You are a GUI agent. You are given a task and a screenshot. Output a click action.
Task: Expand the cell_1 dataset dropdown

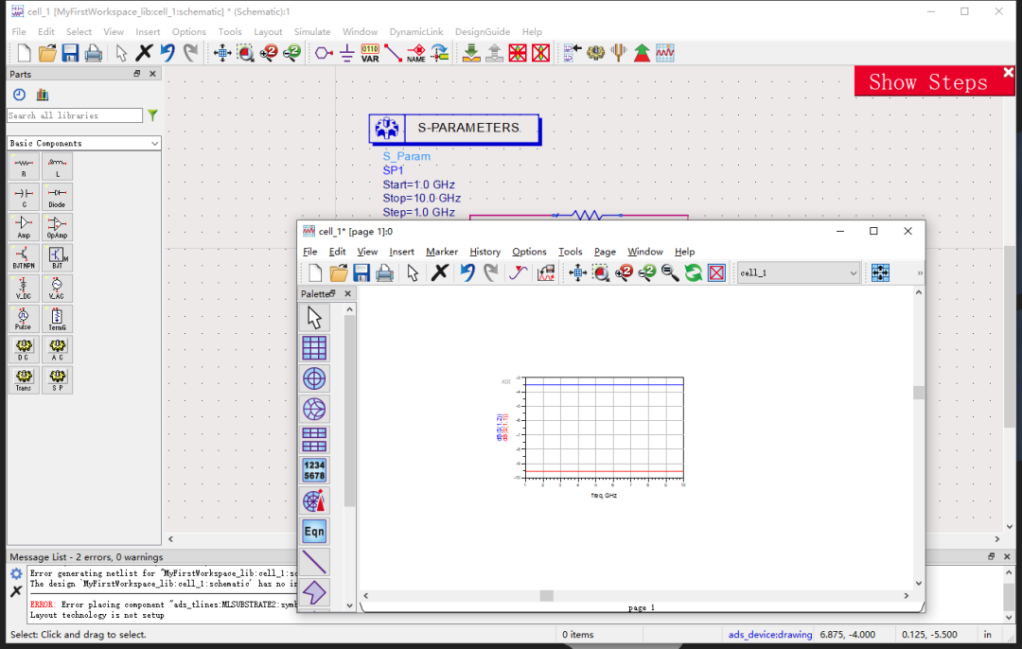tap(799, 273)
